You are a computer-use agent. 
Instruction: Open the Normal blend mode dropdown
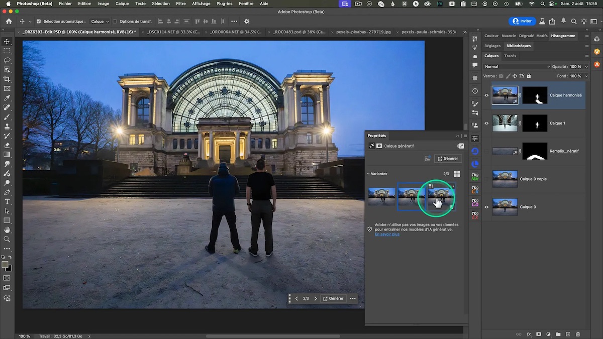[517, 67]
